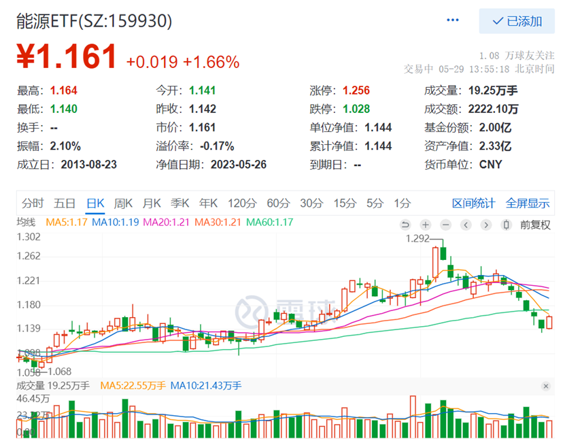Click the 最高 value 1.164
Viewport: 565px width, 439px height.
(64, 91)
